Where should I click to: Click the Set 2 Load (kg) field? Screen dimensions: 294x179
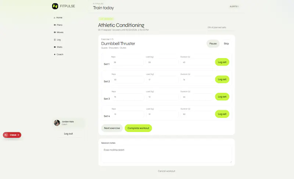tap(162, 80)
